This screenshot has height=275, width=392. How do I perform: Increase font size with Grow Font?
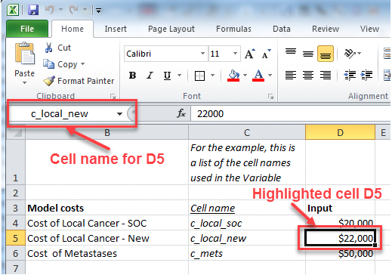250,54
